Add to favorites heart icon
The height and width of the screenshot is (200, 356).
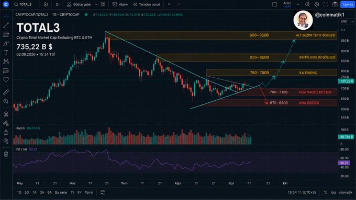pos(6,80)
